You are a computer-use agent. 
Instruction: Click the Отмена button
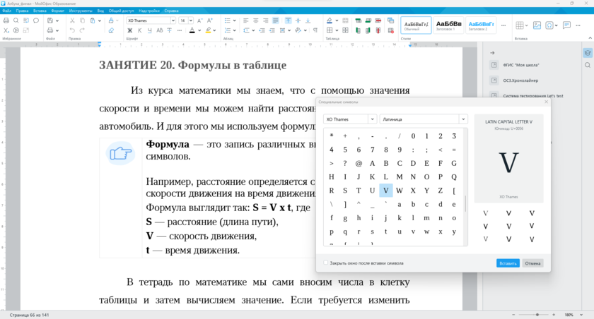533,263
